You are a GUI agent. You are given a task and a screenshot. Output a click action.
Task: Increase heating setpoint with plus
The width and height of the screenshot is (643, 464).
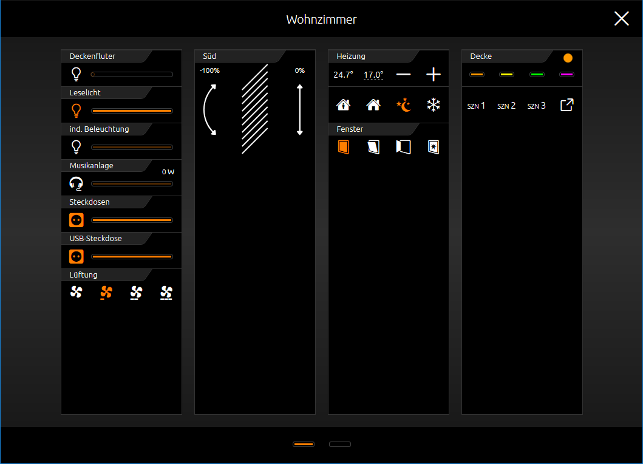[434, 75]
